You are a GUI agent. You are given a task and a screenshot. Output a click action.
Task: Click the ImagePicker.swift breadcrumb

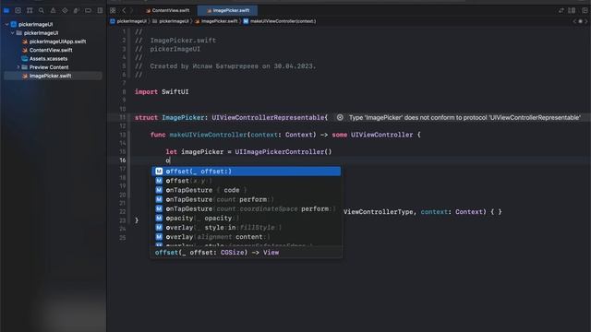(216, 21)
